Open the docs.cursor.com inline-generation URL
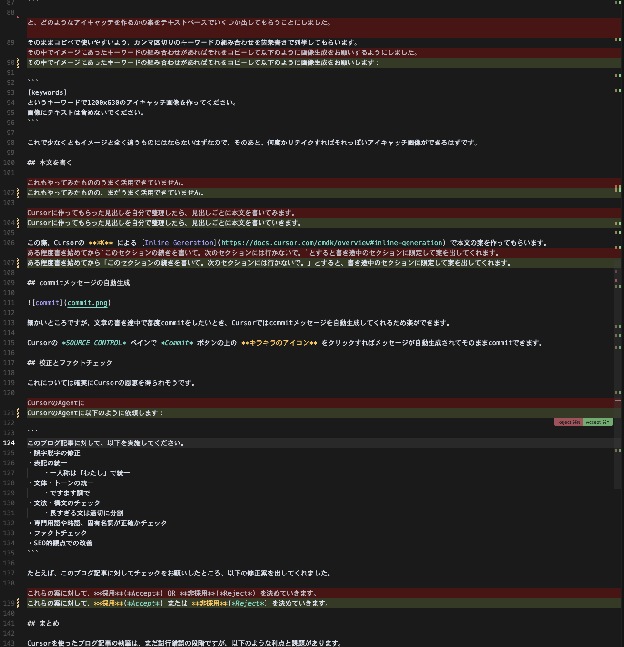 tap(332, 243)
